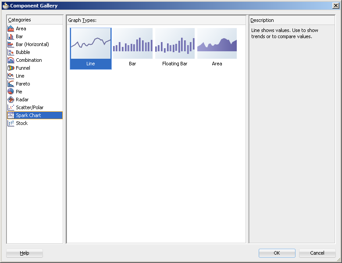Click the Bar (Horizontal) category icon
Image resolution: width=342 pixels, height=263 pixels.
(x=11, y=44)
